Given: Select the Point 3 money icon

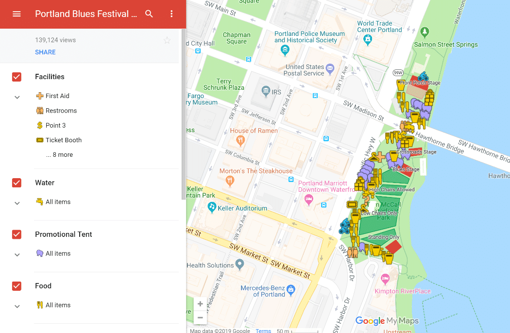Looking at the screenshot, I should (40, 125).
